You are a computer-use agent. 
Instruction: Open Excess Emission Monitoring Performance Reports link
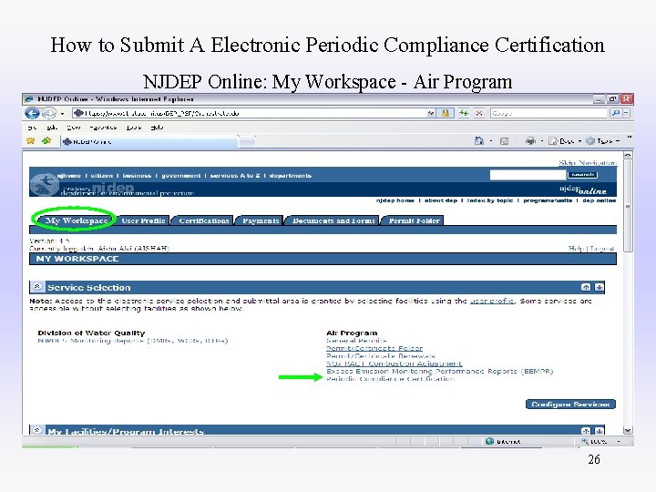440,372
